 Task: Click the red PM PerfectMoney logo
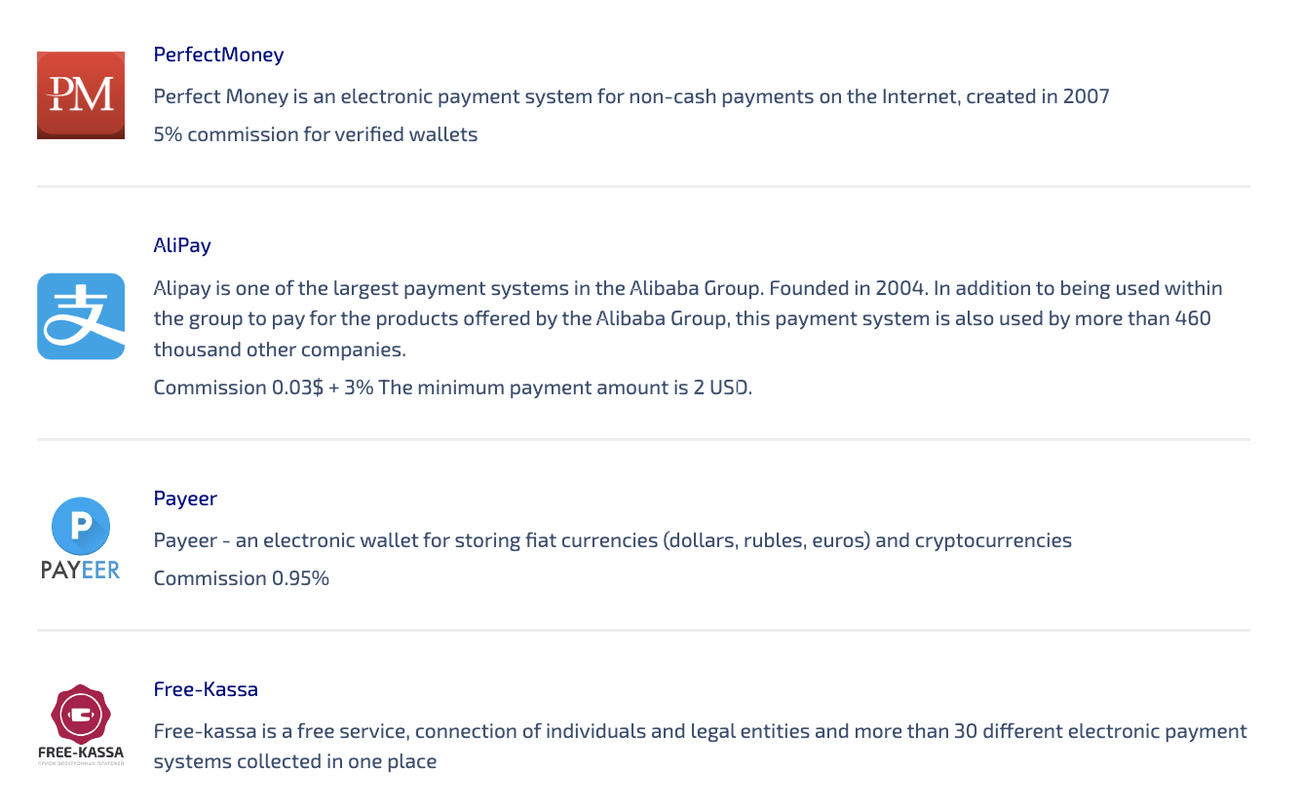point(81,95)
